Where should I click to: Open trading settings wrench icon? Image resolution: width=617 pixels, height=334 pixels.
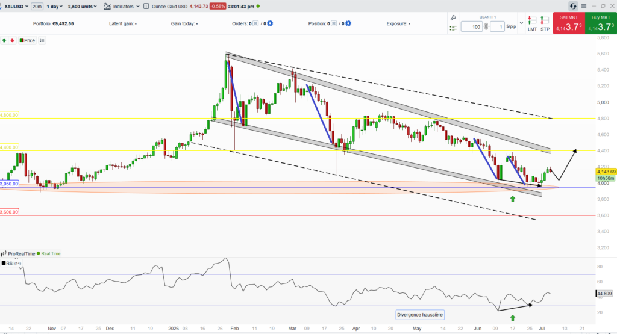coord(453,17)
